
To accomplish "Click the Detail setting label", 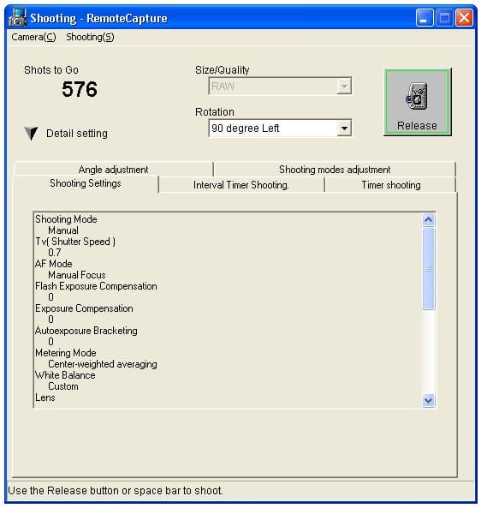I will point(77,134).
